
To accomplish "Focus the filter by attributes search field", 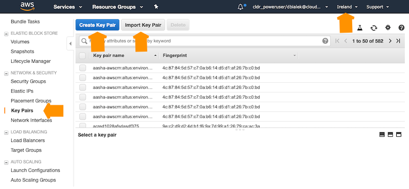I will point(204,41).
